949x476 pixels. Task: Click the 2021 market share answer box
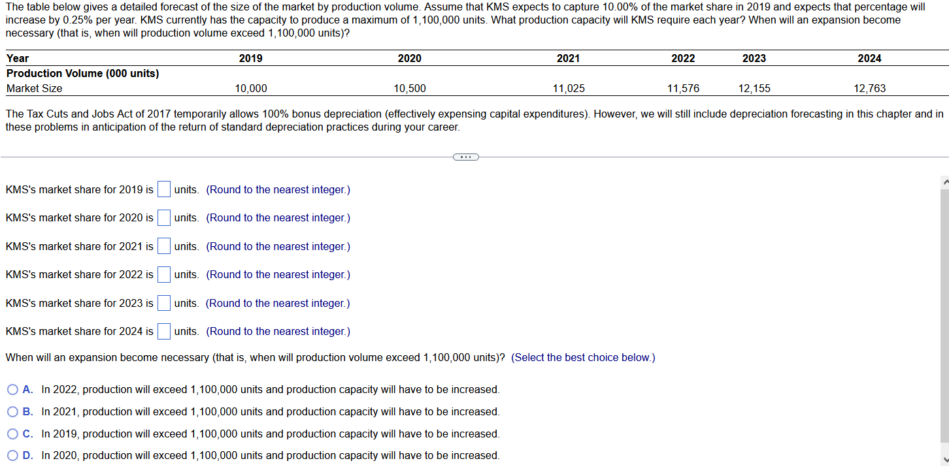(164, 246)
